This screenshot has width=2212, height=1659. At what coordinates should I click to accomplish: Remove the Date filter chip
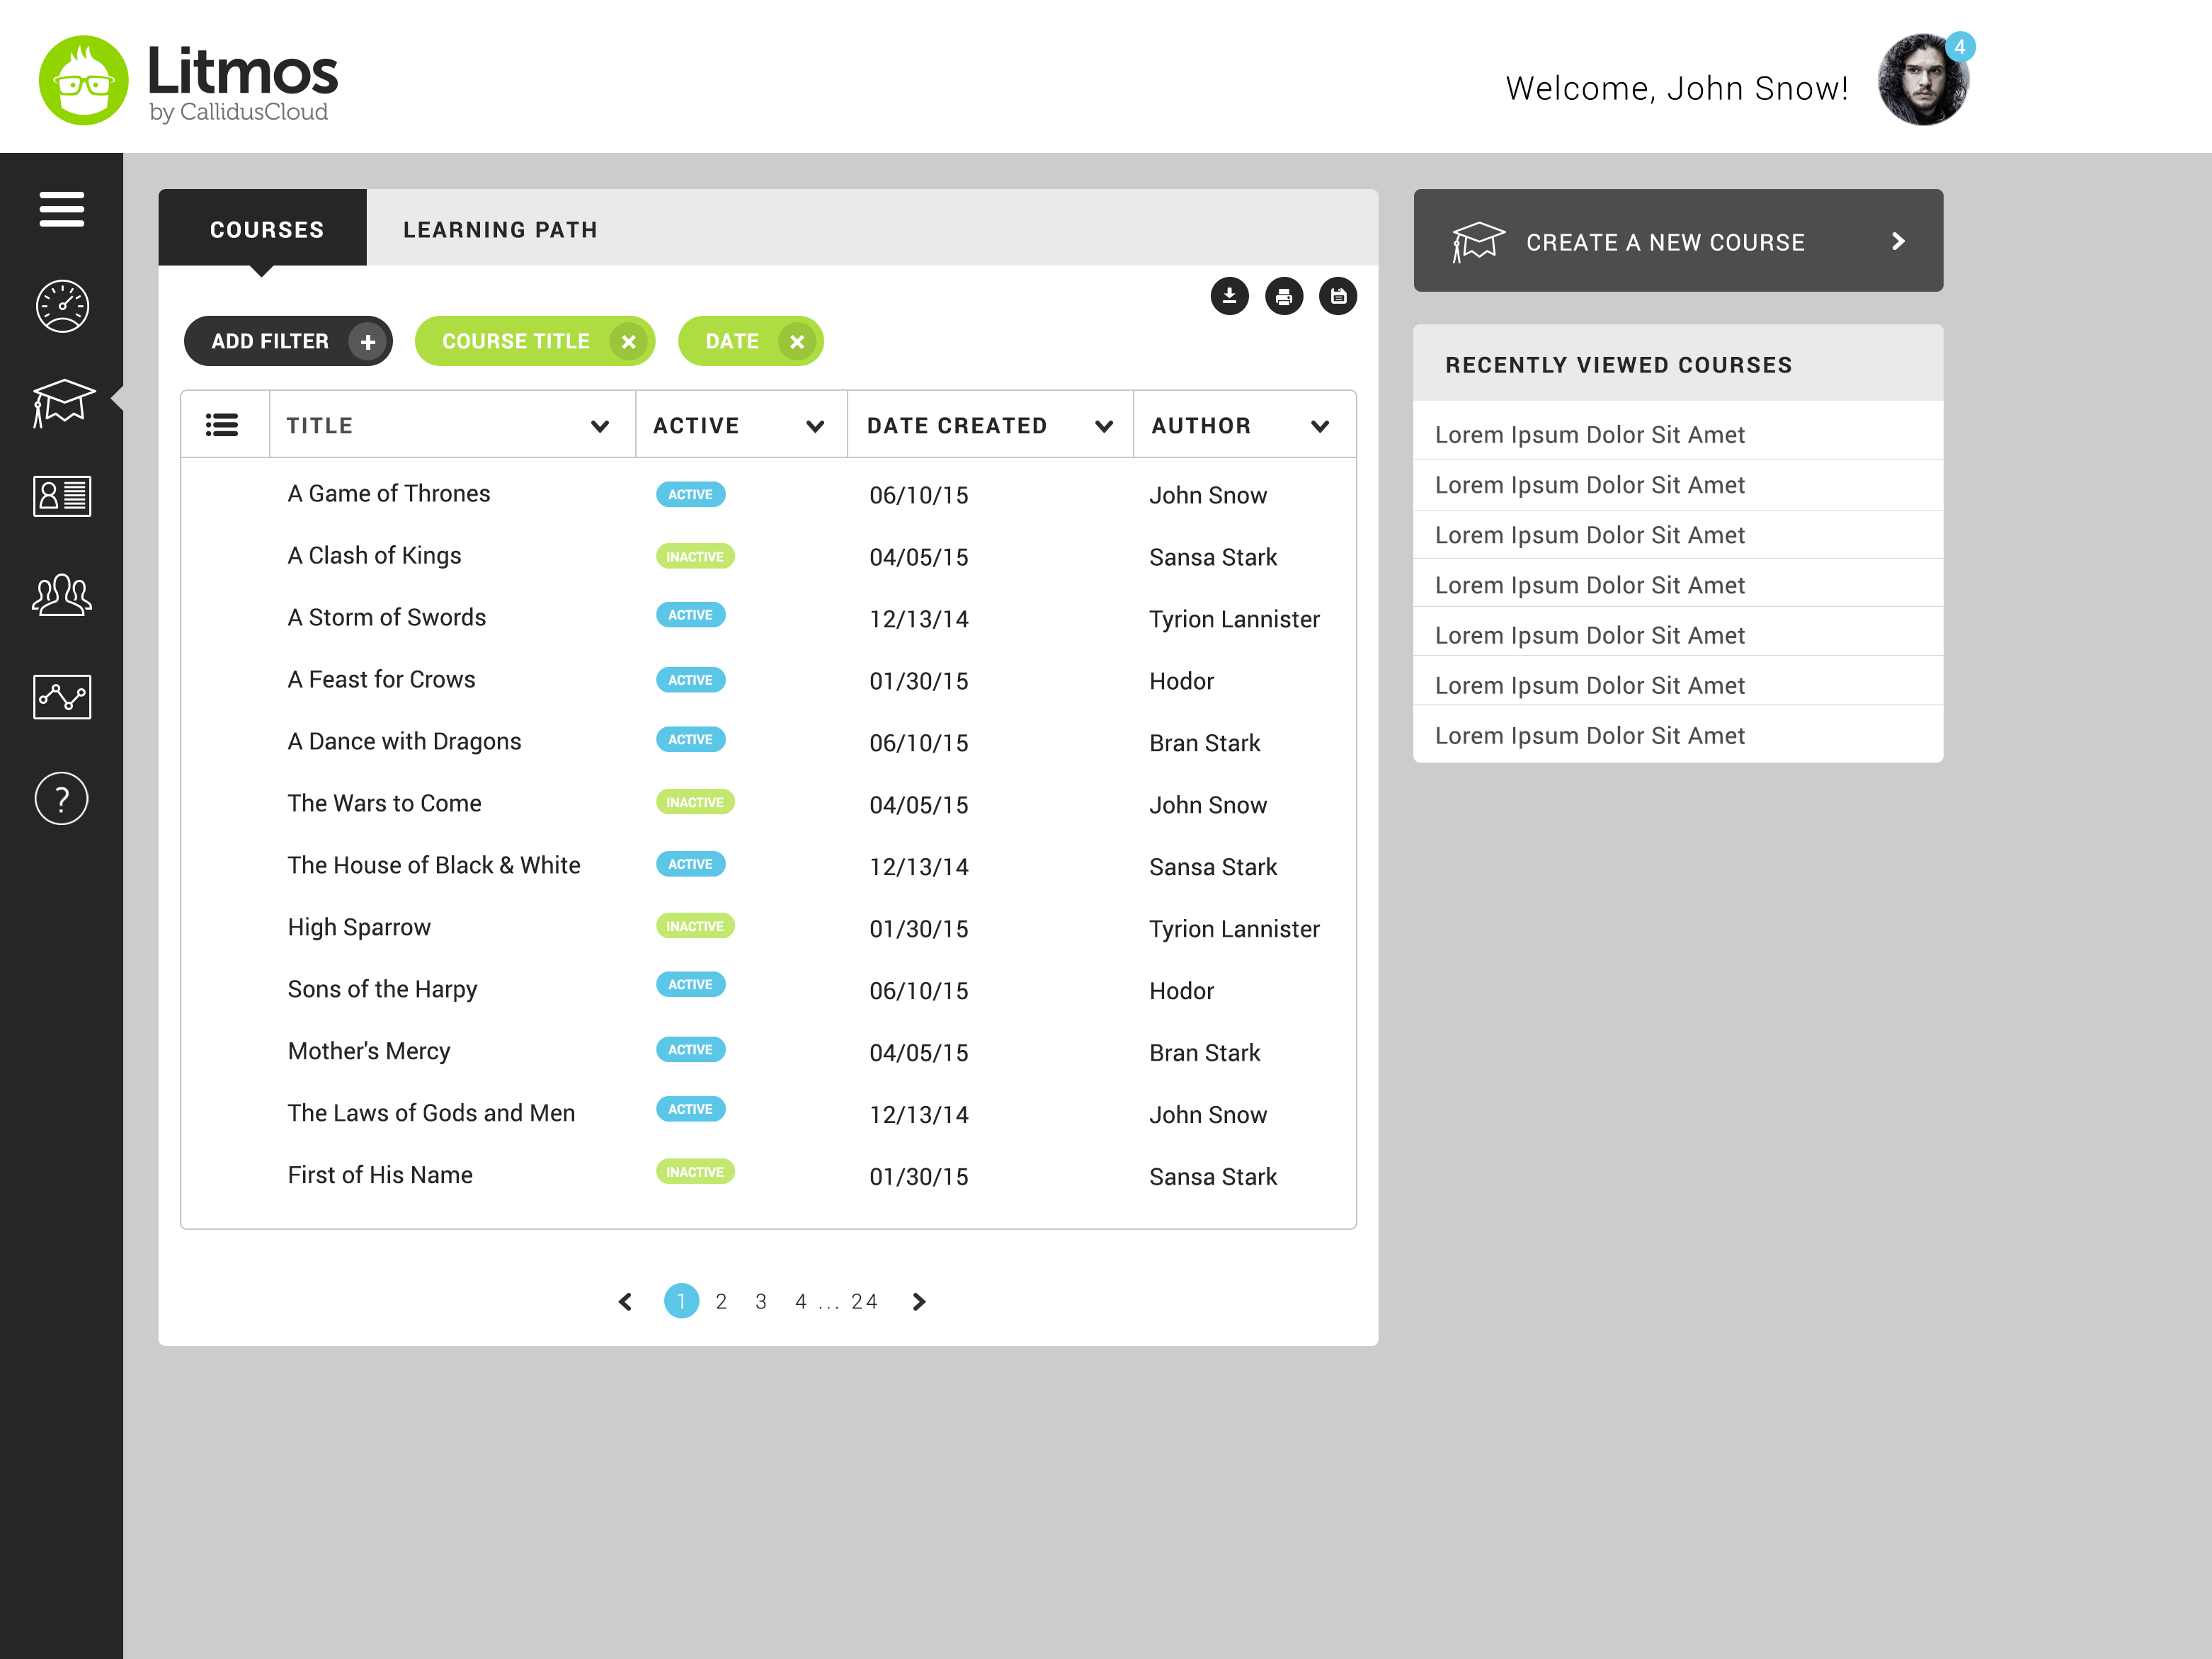click(x=797, y=342)
